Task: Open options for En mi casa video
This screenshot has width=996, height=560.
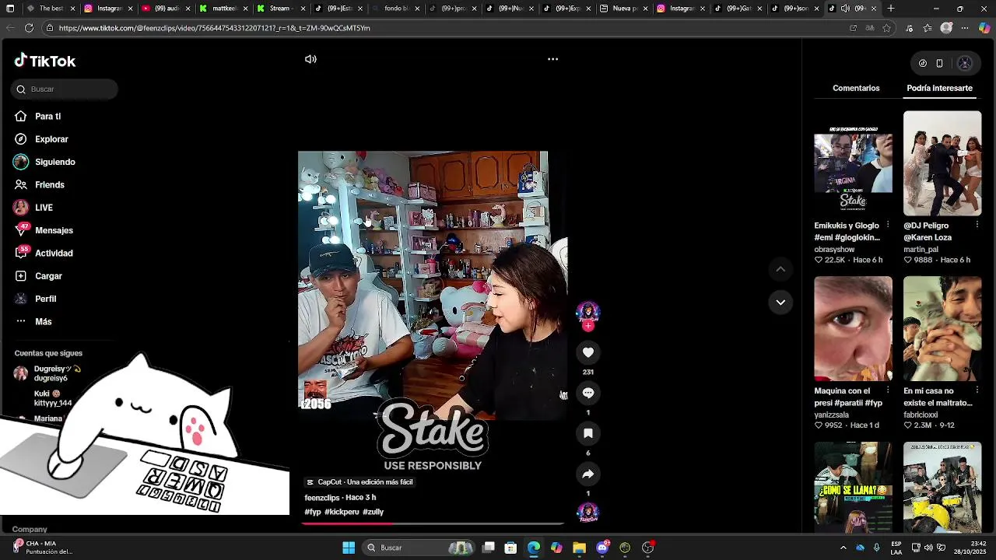Action: point(977,391)
